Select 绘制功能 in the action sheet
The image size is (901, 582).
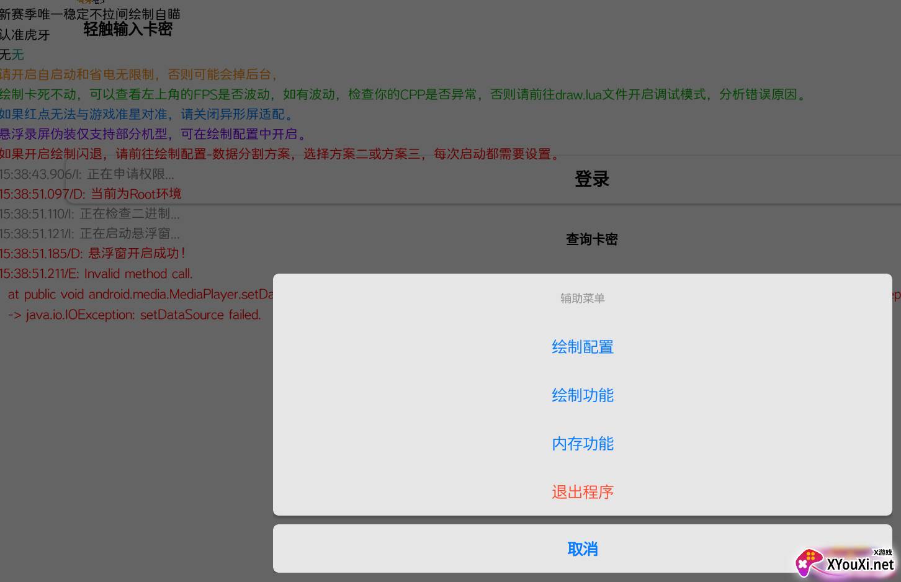tap(582, 395)
